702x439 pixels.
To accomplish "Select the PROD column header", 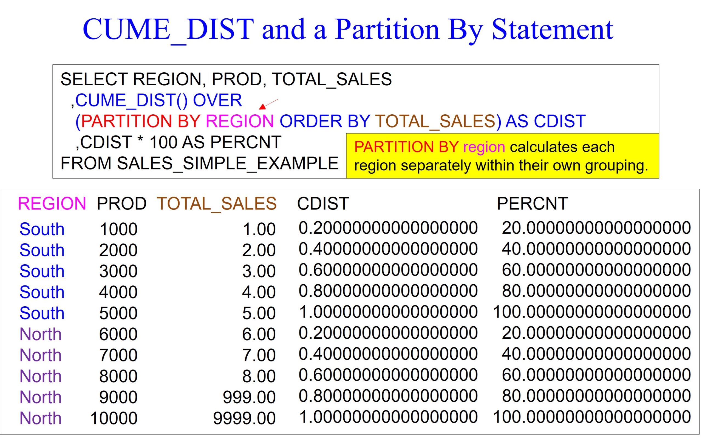I will [121, 203].
